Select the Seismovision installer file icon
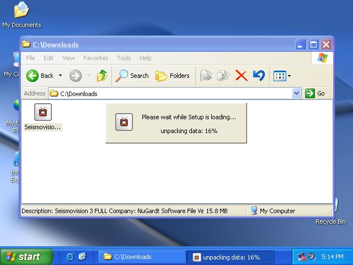Image resolution: width=353 pixels, height=265 pixels. click(43, 112)
